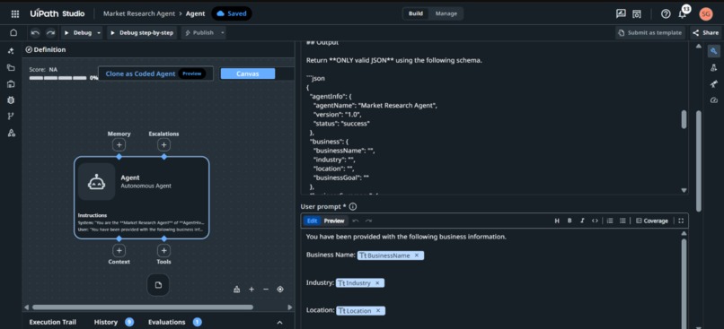Switch to Manage mode
The height and width of the screenshot is (329, 724).
tap(446, 13)
